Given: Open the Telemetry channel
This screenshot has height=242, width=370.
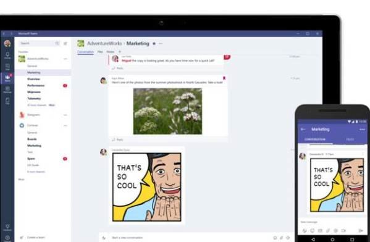Looking at the screenshot, I should coord(34,98).
